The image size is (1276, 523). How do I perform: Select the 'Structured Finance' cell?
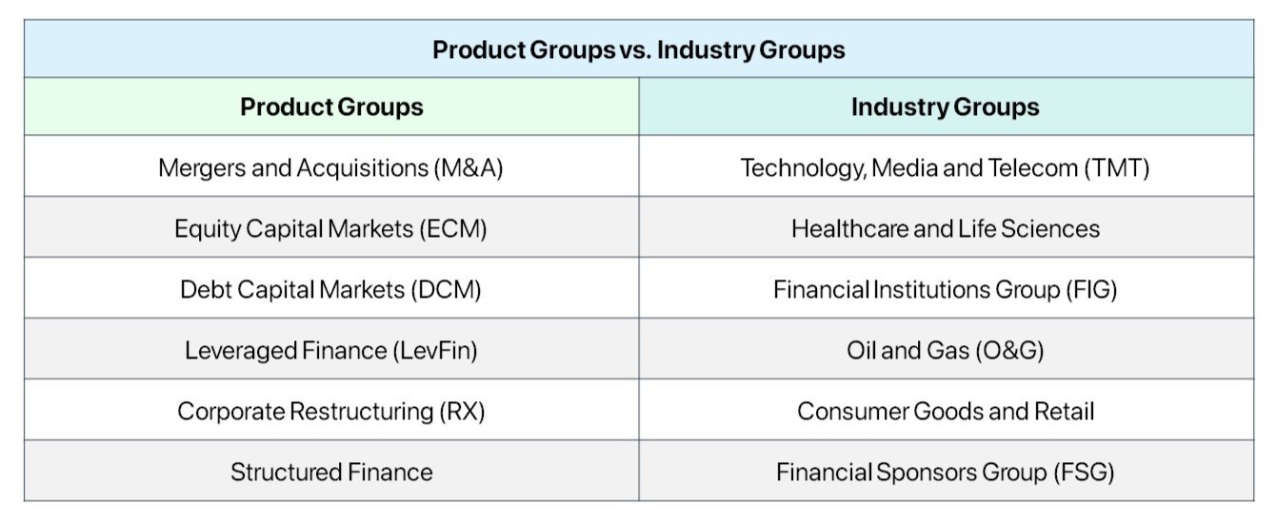coord(331,473)
